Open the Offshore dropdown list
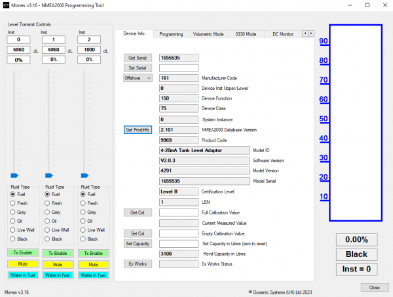Screen dimensions: 393x297 (138, 78)
